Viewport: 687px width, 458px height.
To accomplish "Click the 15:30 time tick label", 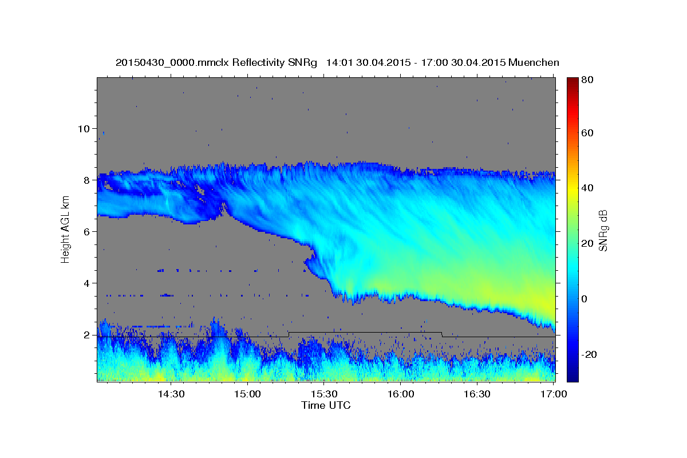I will 324,394.
